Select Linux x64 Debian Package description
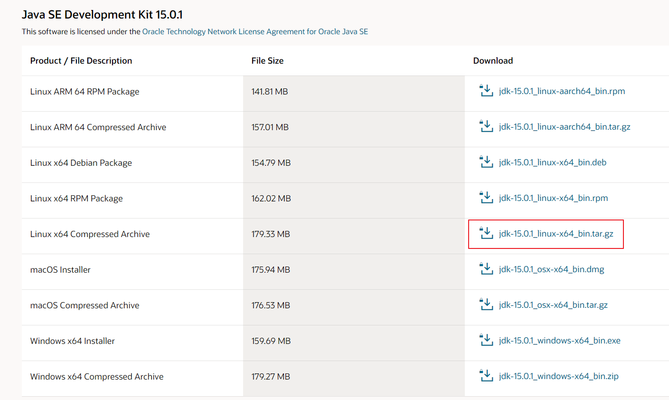Screen dimensions: 669x400 81,163
